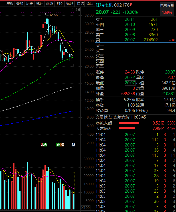Click the 跌 marker icon on chart
The image size is (176, 212).
[x=58, y=145]
